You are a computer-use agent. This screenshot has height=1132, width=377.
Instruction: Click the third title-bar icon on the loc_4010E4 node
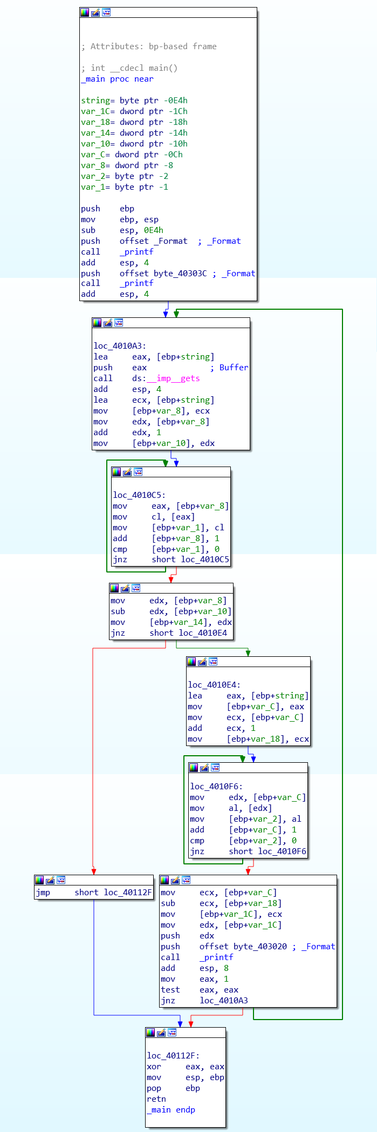click(213, 662)
